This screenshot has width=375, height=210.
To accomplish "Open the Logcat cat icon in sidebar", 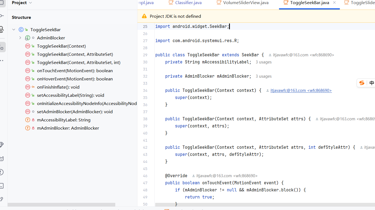I will click(2, 159).
